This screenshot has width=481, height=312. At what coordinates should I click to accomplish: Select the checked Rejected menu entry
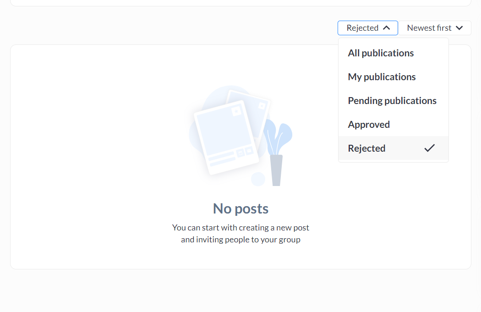[x=366, y=148]
